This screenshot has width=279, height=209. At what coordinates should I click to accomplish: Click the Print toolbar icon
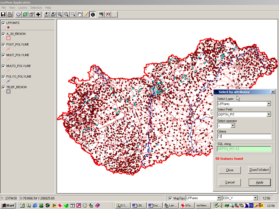pyautogui.click(x=10, y=14)
